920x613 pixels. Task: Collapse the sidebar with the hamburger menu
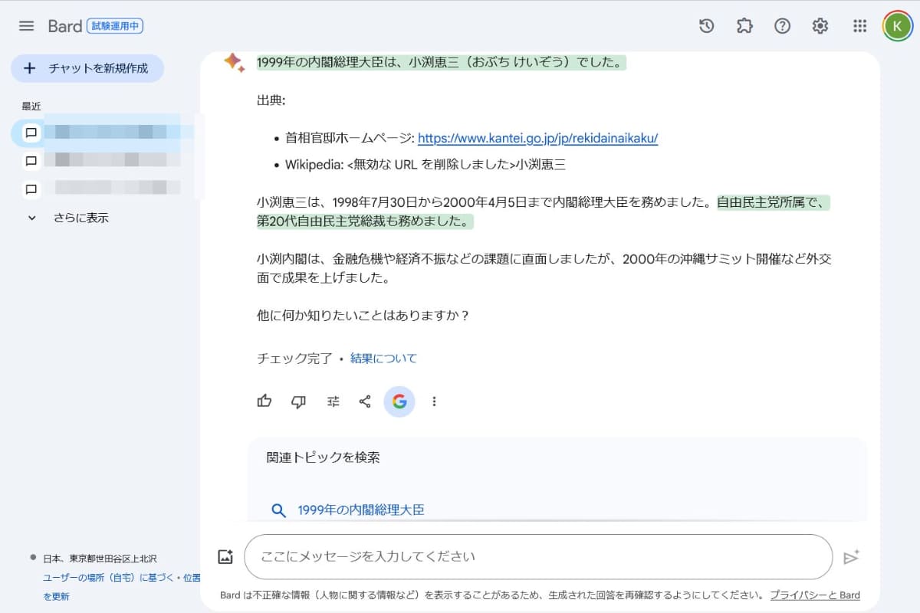tap(25, 25)
